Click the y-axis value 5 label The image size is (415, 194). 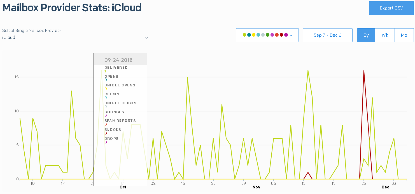point(17,145)
